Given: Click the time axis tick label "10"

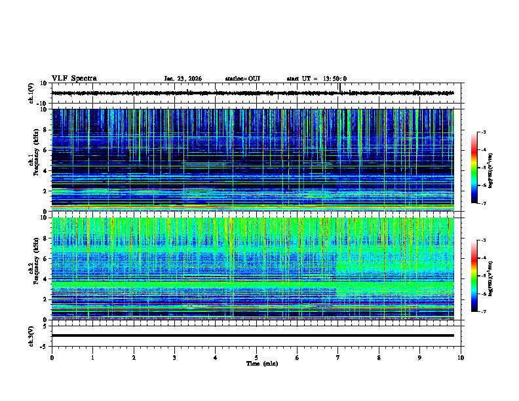Looking at the screenshot, I should 461,358.
